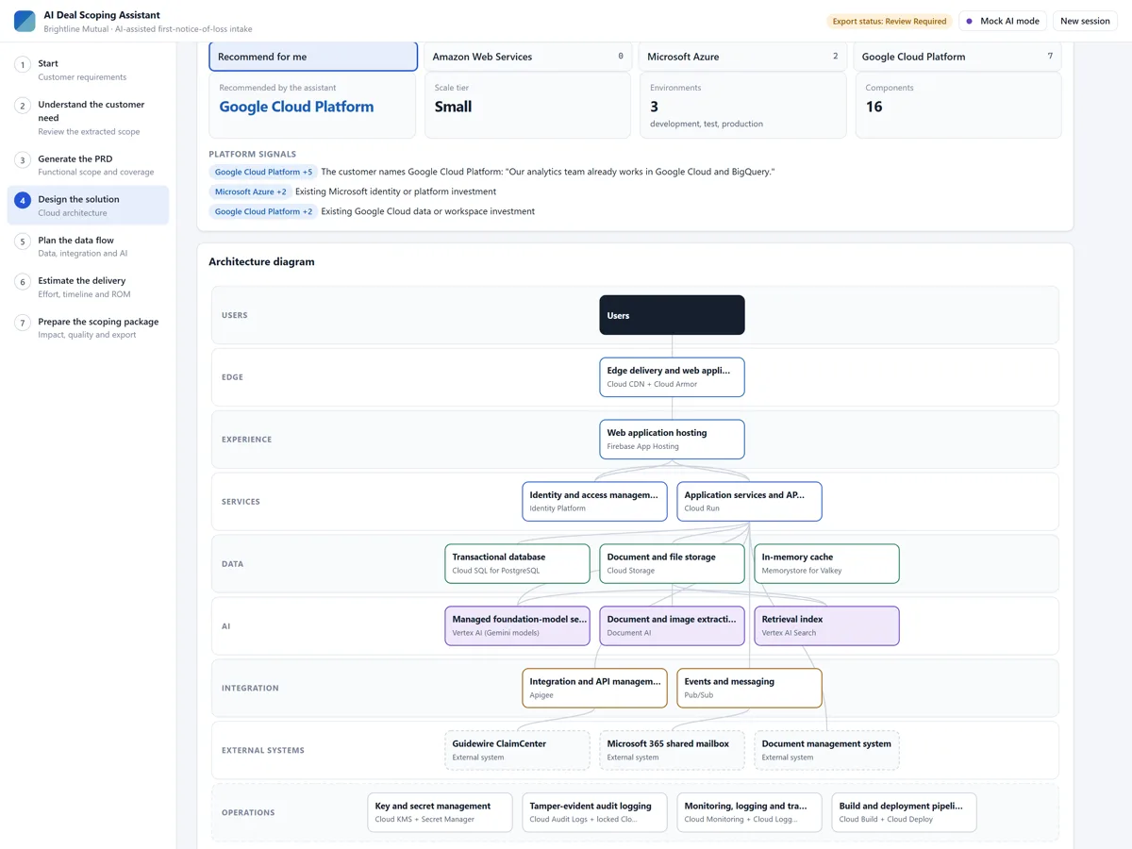
Task: Click the PLATFORM SIGNALS label
Action: coord(252,154)
